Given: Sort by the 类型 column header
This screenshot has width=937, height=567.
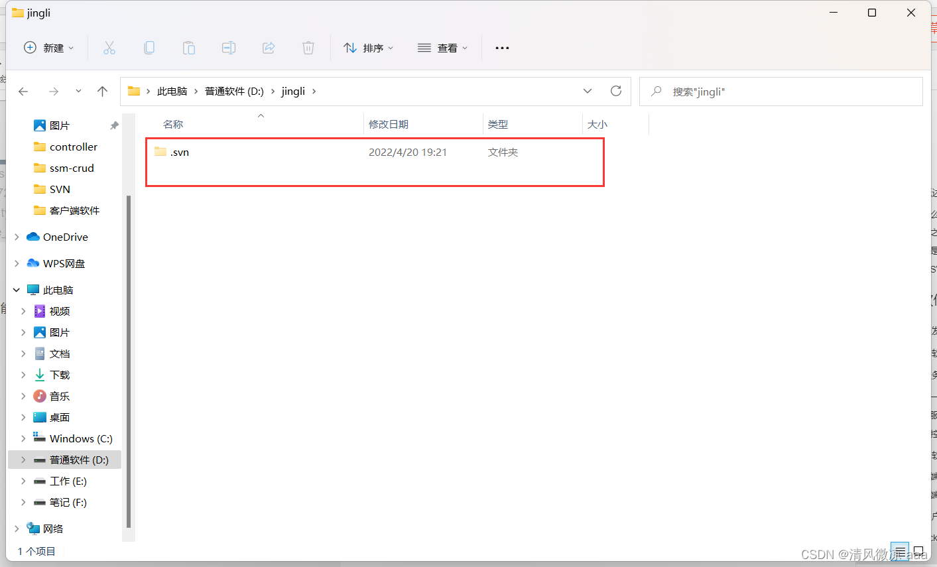Looking at the screenshot, I should pyautogui.click(x=498, y=124).
